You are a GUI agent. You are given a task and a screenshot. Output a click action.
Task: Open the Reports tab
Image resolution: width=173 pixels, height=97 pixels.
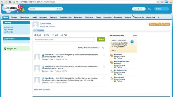pyautogui.click(x=128, y=17)
